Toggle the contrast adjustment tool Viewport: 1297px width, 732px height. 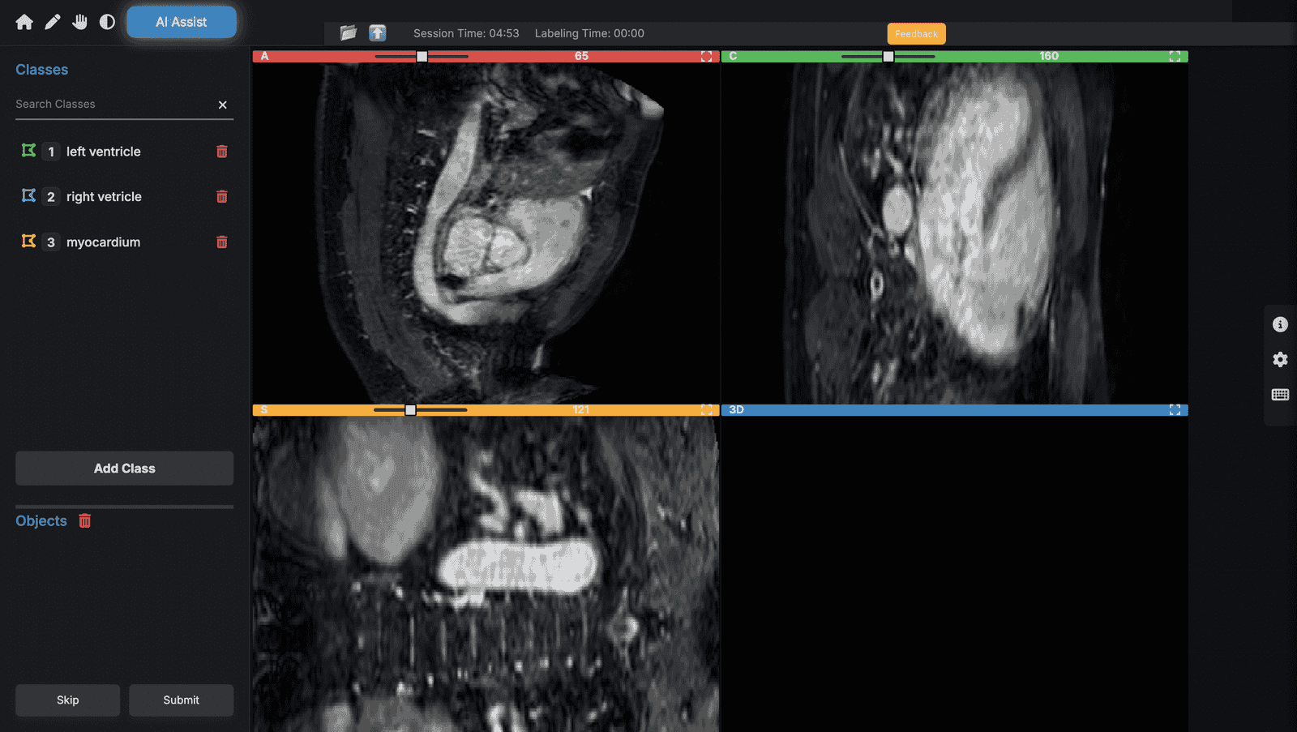click(x=107, y=22)
